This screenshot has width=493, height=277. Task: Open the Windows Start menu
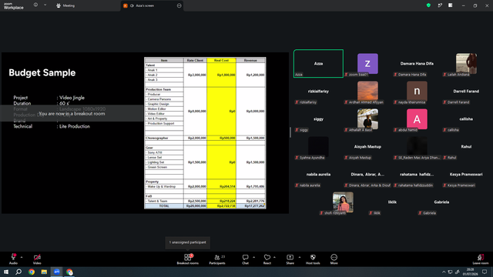(6, 272)
